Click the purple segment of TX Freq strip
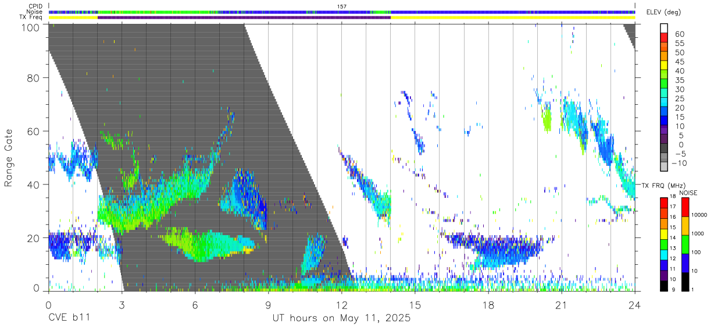 coord(244,17)
